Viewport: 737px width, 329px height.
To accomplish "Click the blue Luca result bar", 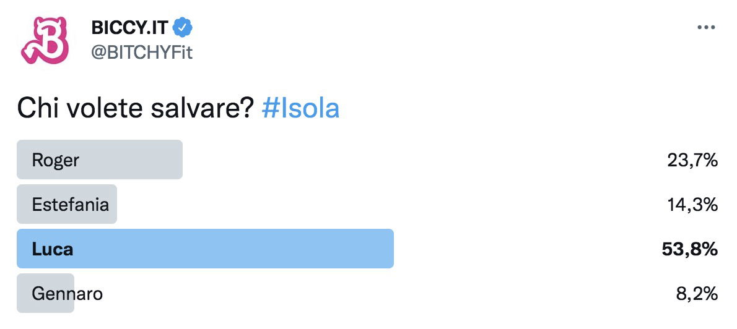I will pos(206,249).
